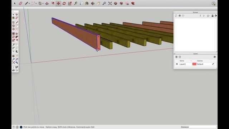Open the Arc tool dropdown arrow in top toolbar
The image size is (229, 129).
pos(36,4)
